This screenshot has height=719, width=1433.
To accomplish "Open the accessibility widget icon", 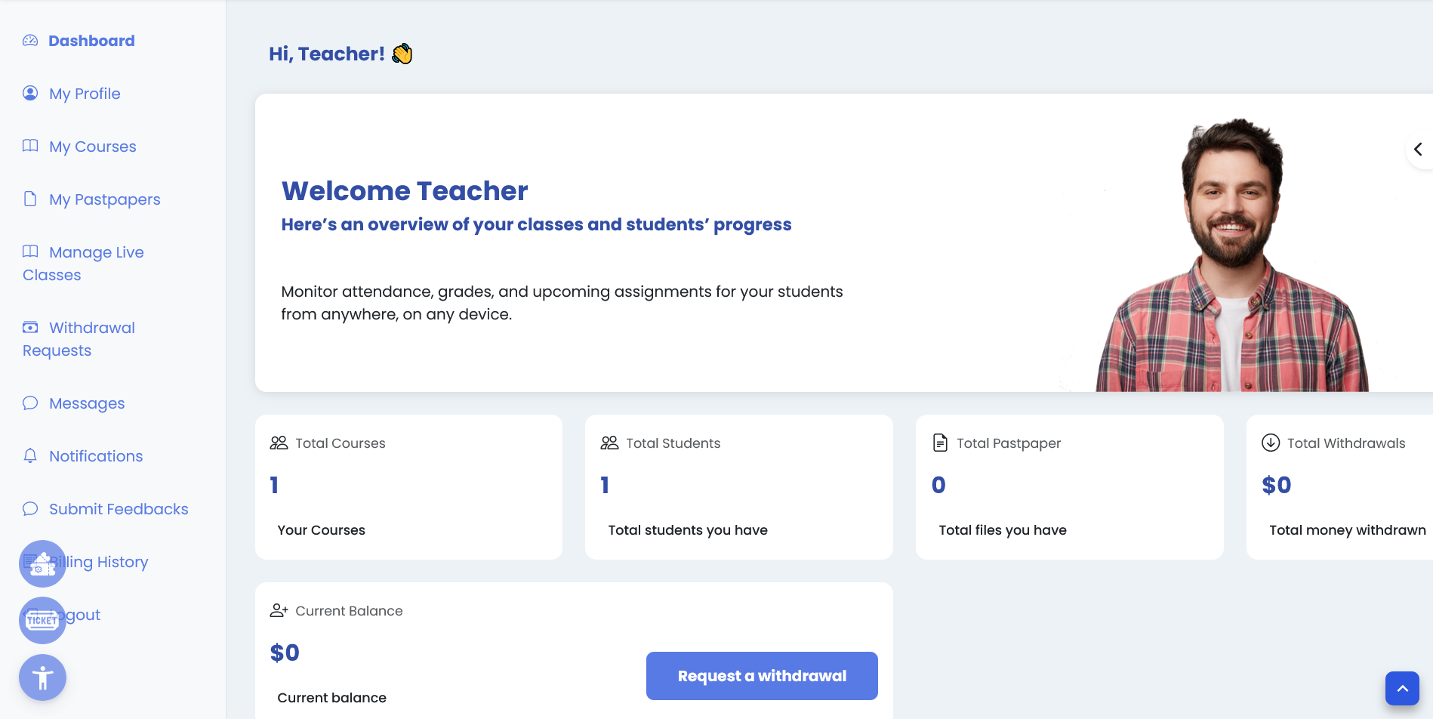I will (x=42, y=677).
